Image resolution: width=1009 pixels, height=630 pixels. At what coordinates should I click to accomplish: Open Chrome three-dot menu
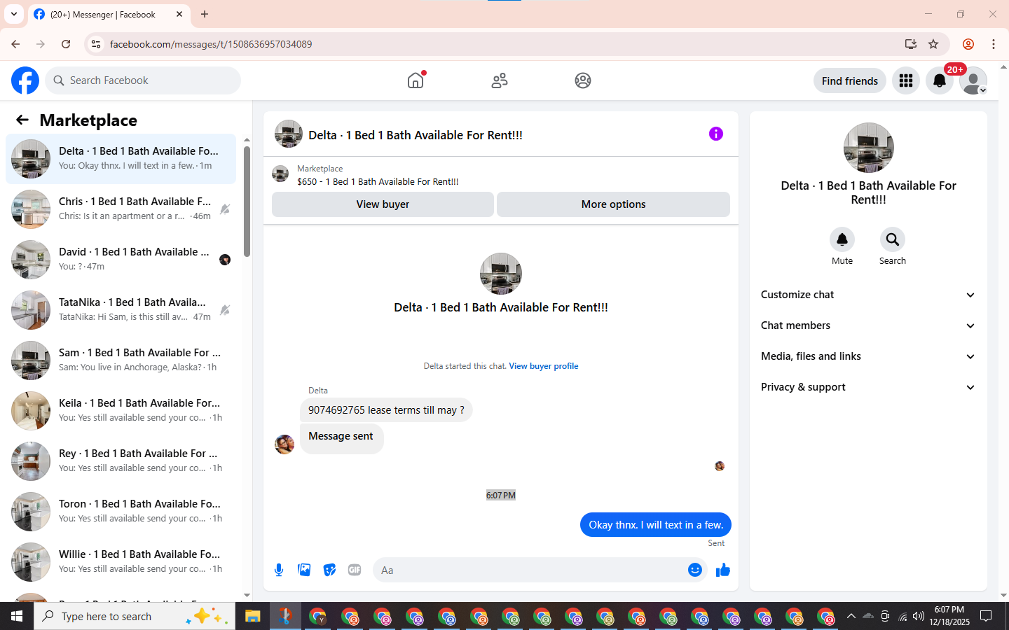click(994, 44)
